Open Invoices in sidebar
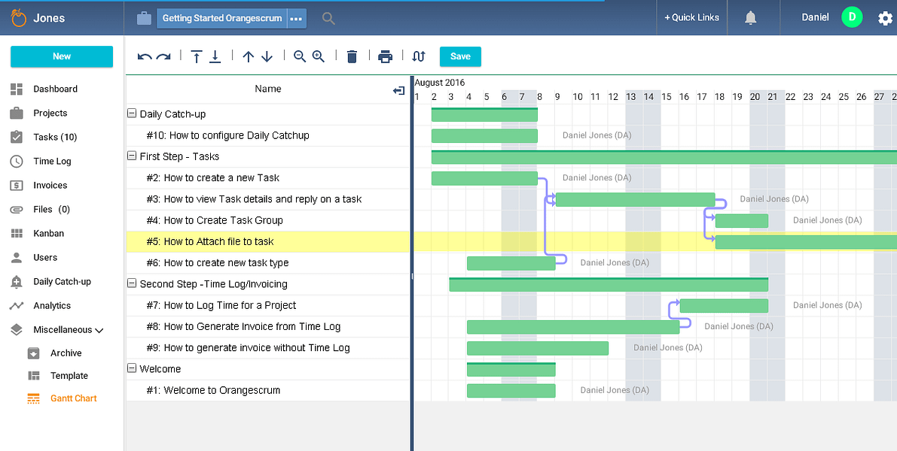897x451 pixels. point(50,185)
